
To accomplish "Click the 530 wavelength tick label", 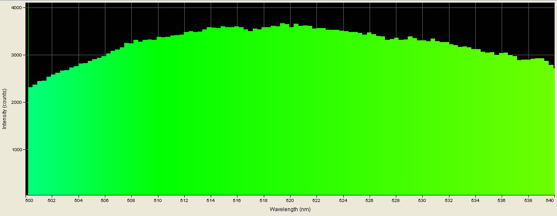I will coord(422,202).
